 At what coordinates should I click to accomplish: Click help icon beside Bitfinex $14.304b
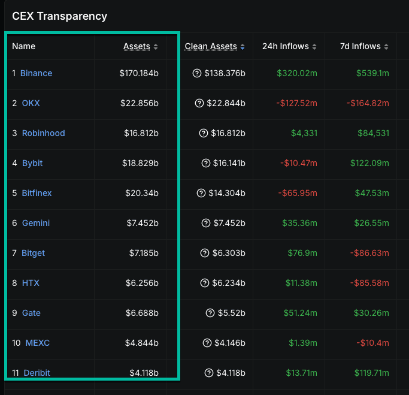[201, 193]
